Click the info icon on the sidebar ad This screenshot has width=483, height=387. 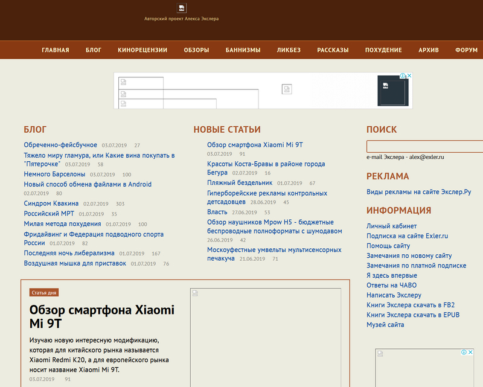coord(463,352)
